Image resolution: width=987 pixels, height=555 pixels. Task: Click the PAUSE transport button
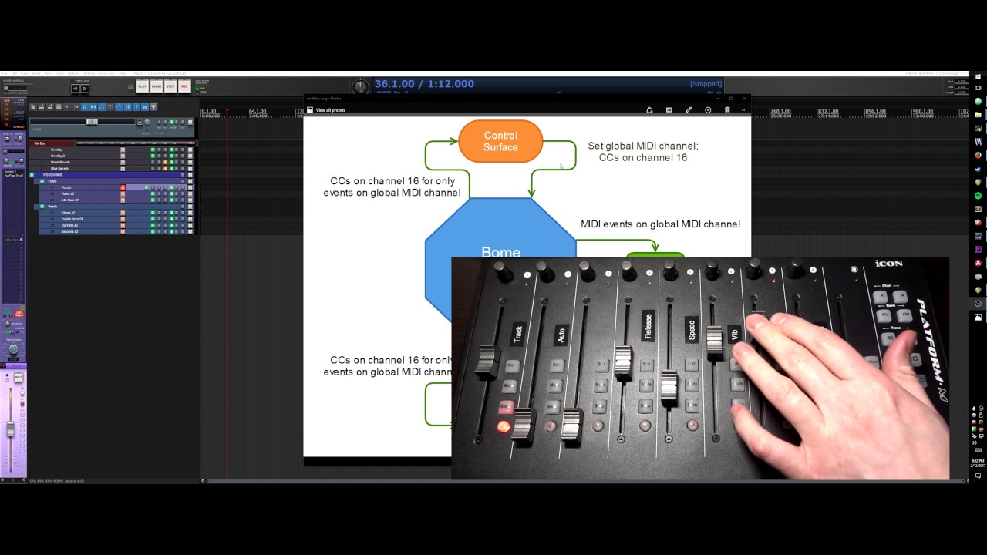pyautogui.click(x=157, y=86)
